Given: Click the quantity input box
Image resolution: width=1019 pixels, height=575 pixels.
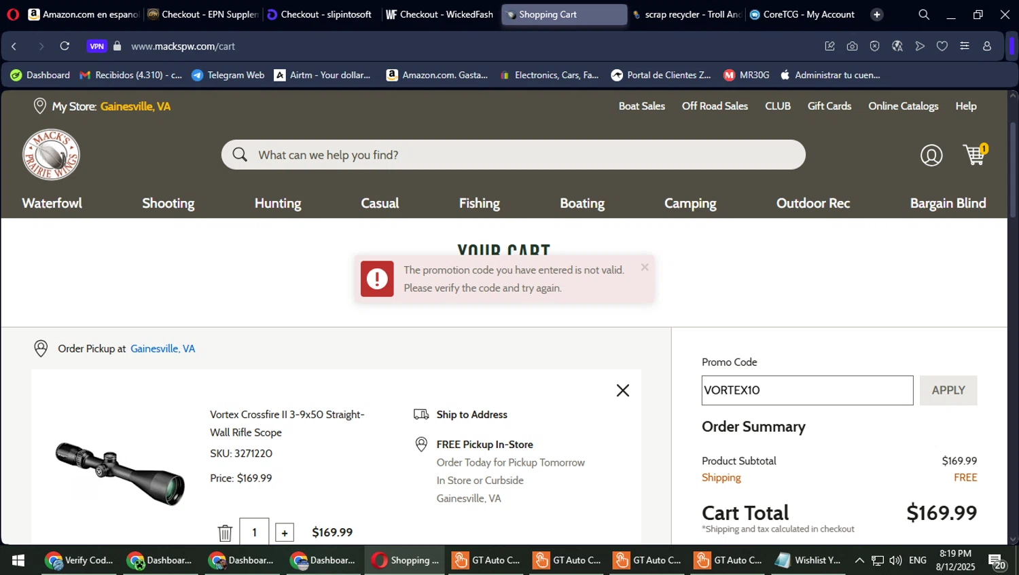Looking at the screenshot, I should point(254,533).
